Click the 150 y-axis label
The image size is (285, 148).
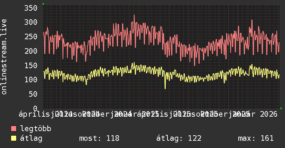click(x=31, y=65)
